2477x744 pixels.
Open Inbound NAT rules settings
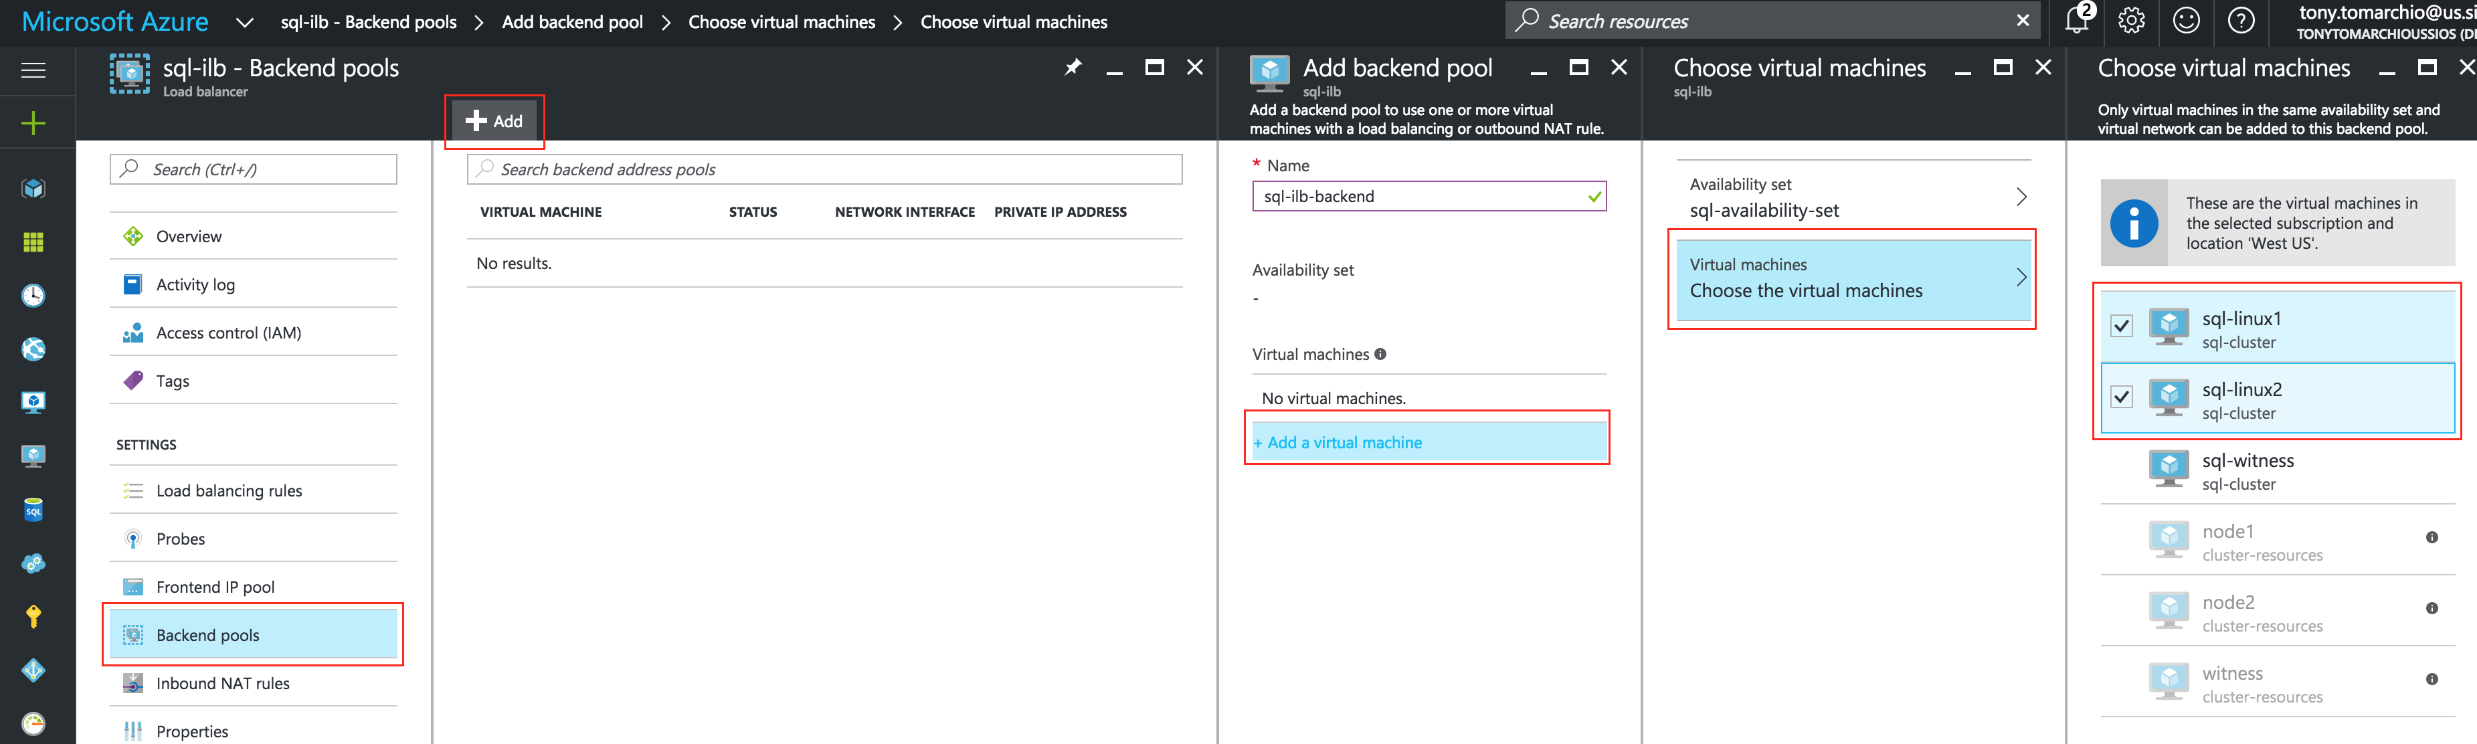253,683
